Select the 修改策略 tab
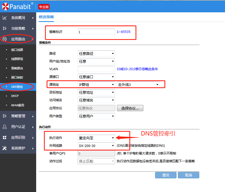 pos(46,17)
